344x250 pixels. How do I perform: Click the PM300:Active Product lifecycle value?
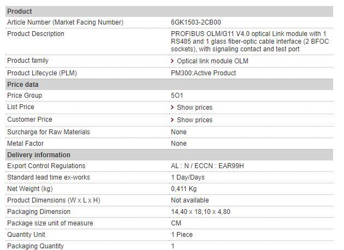[x=203, y=73]
